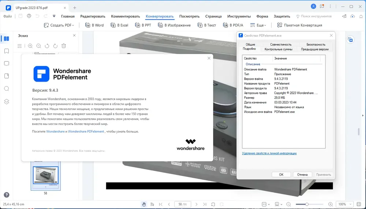Viewport: 366px width, 209px height.
Task: Select the hand tool in status bar
Action: tap(144, 204)
